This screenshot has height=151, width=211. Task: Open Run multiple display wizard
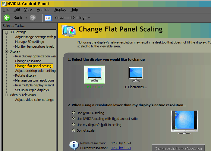34,85
